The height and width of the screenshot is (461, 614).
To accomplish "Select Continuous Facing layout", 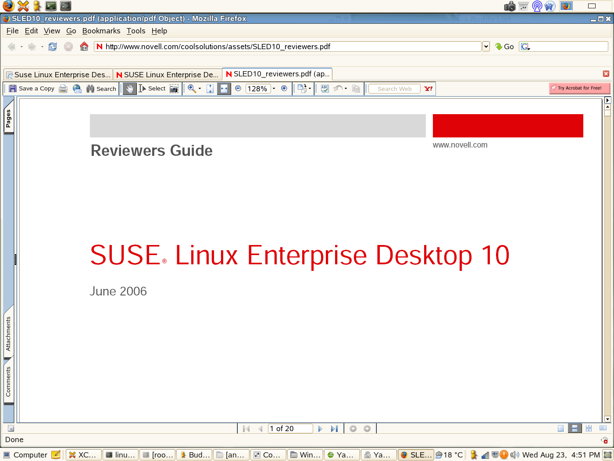I will [x=589, y=429].
